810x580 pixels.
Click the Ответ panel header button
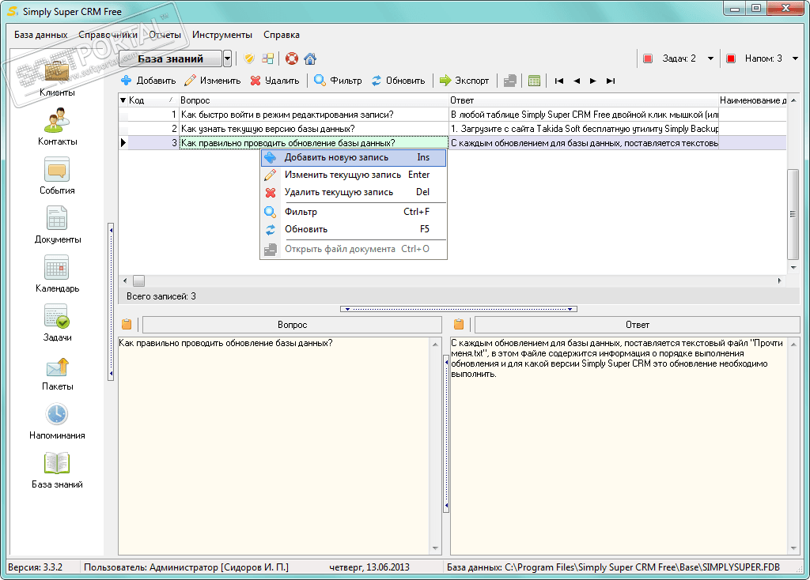click(x=638, y=325)
